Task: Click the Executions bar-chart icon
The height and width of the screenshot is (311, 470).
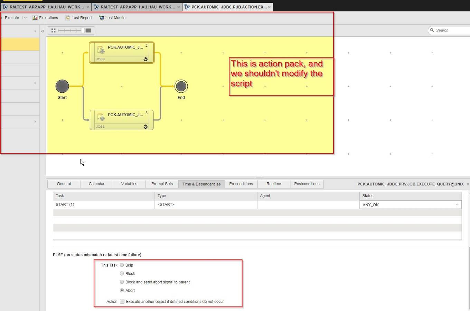Action: click(x=35, y=18)
